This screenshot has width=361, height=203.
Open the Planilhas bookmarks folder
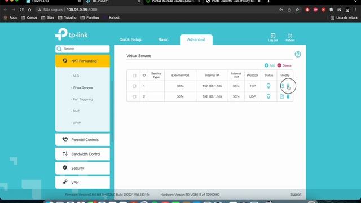[x=90, y=17]
